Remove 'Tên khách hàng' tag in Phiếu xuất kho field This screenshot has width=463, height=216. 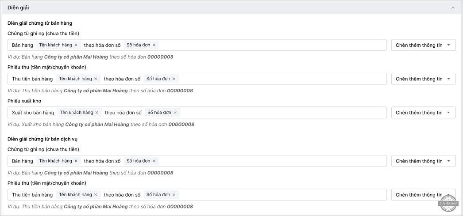[97, 113]
